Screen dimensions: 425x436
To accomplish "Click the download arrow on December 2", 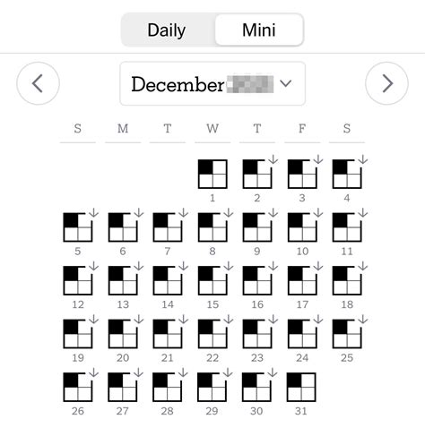I will (273, 159).
